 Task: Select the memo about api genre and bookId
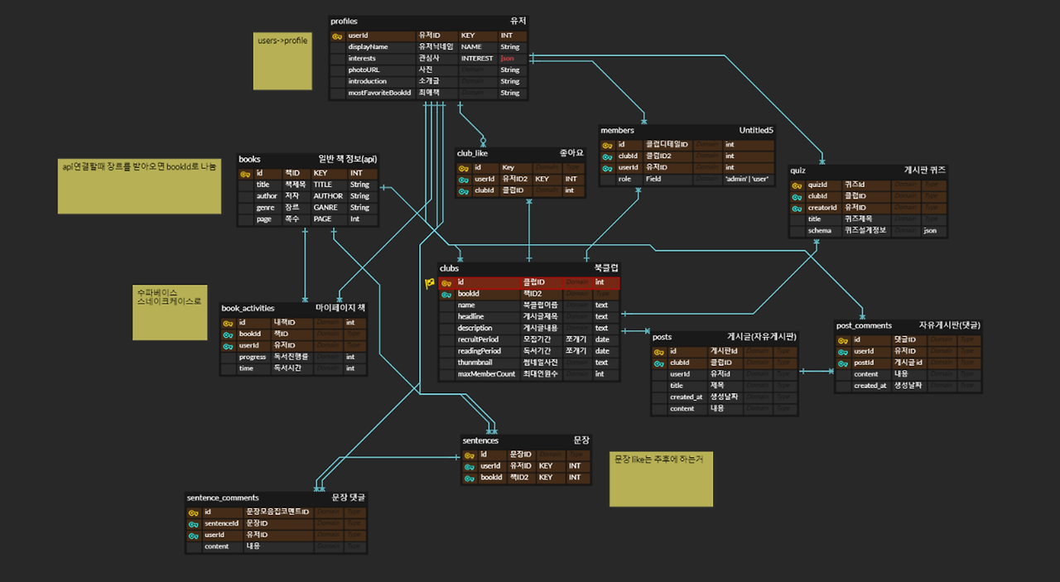coord(139,186)
